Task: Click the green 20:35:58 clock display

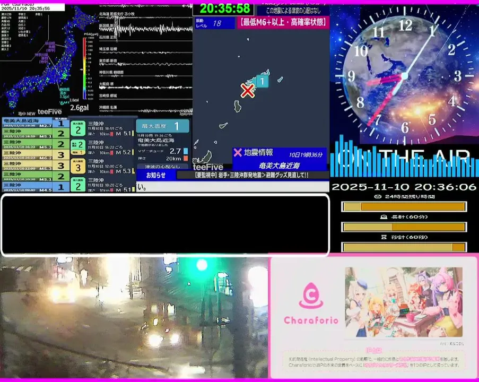Action: (224, 8)
